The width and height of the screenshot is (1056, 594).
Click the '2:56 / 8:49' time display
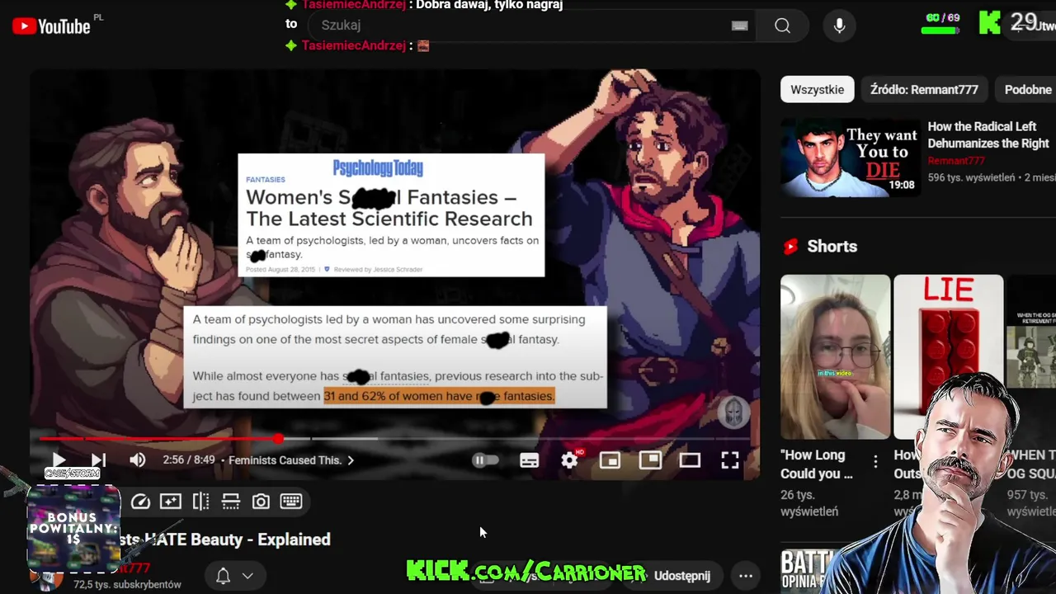[x=188, y=460]
